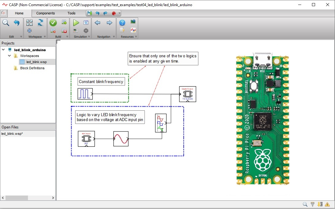The height and width of the screenshot is (209, 335).
Task: Click the Digital Output 13 (LED) block
Action: tap(188, 94)
